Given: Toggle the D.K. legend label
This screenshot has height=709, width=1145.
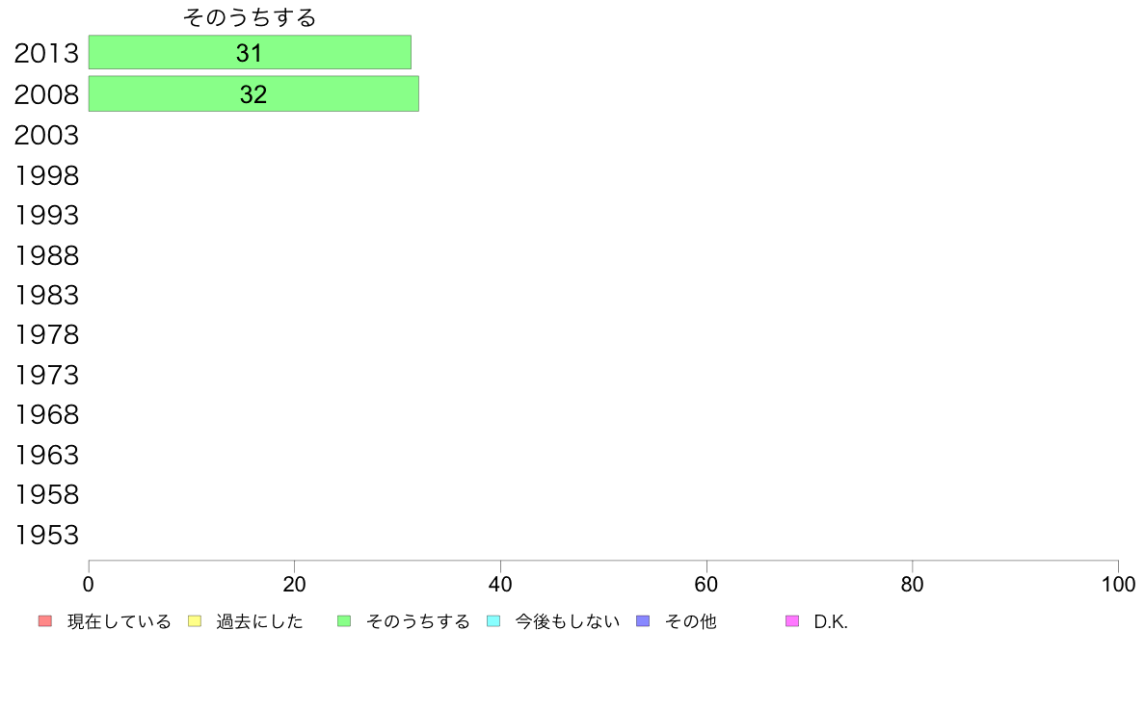Looking at the screenshot, I should [830, 622].
